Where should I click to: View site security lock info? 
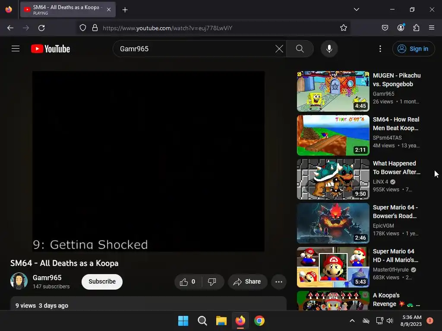click(x=95, y=28)
